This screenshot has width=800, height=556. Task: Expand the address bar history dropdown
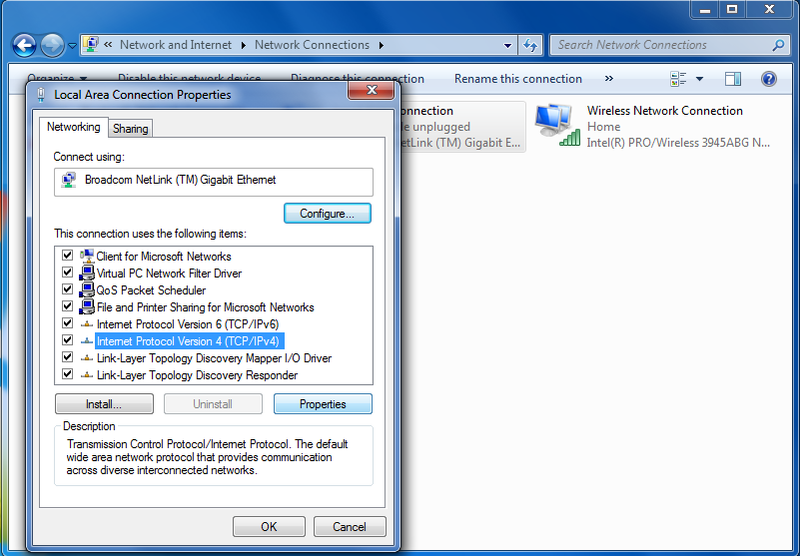point(507,45)
